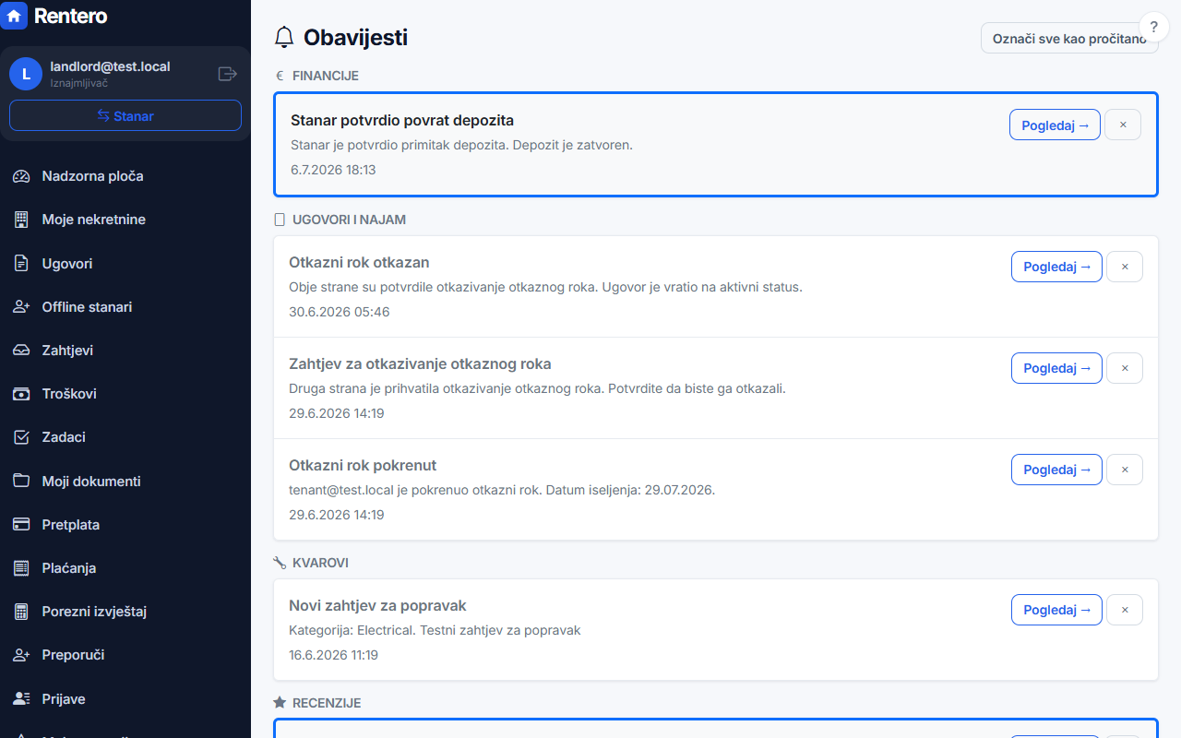Dismiss the Otkazni rok pokrenut notification
Image resolution: width=1181 pixels, height=738 pixels.
pyautogui.click(x=1125, y=470)
